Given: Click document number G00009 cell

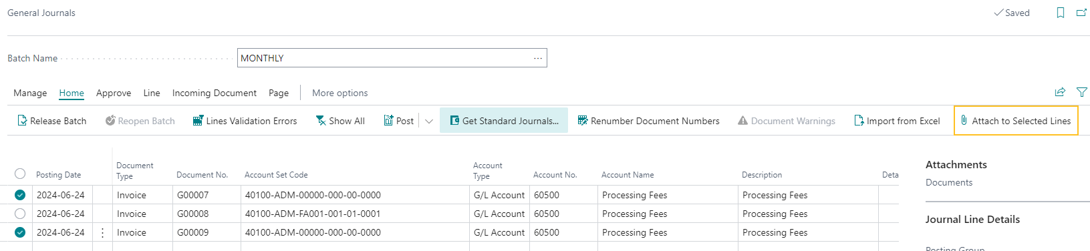Looking at the screenshot, I should point(207,232).
